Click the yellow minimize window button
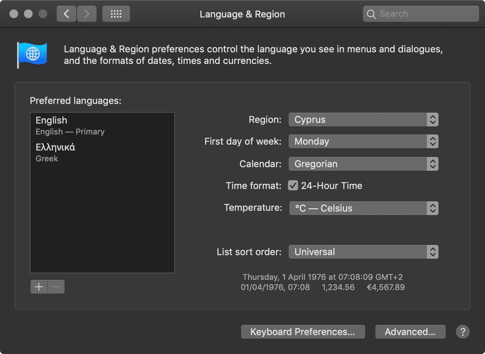This screenshot has height=354, width=485. (28, 14)
